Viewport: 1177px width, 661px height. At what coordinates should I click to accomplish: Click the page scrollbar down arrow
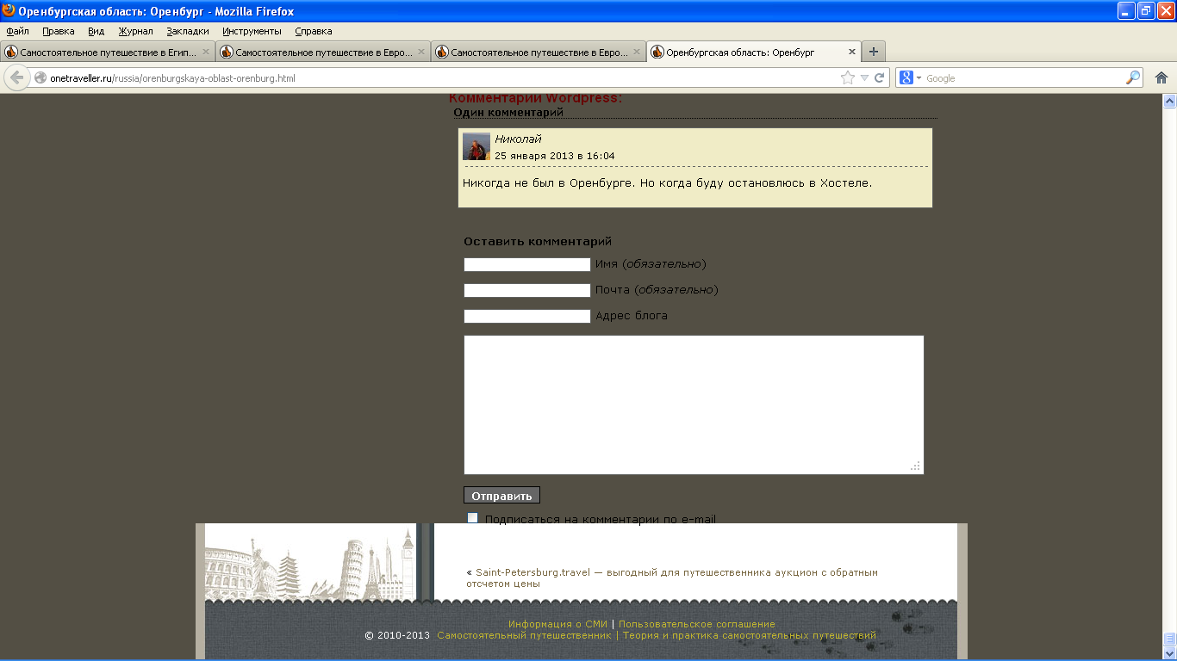[1169, 652]
